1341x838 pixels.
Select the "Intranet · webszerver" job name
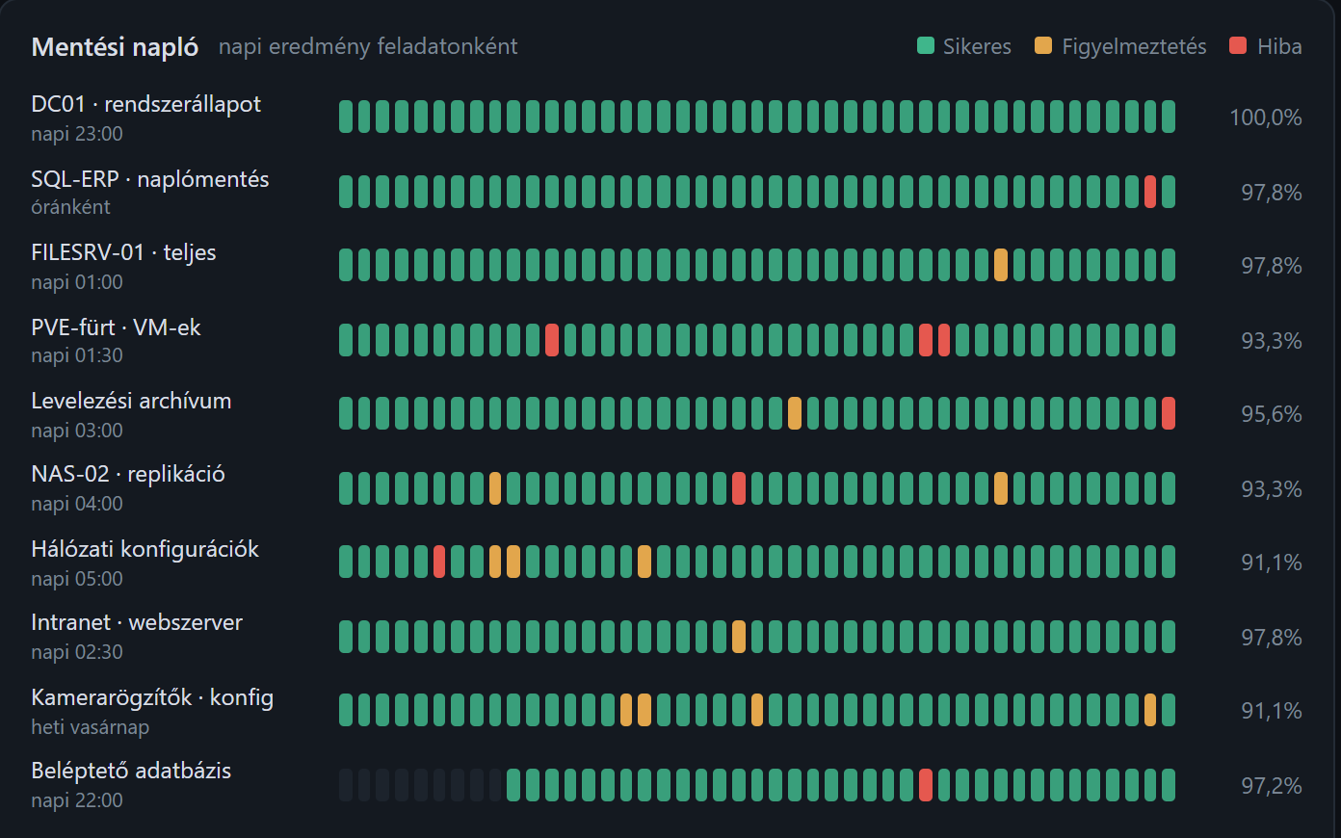click(x=137, y=622)
